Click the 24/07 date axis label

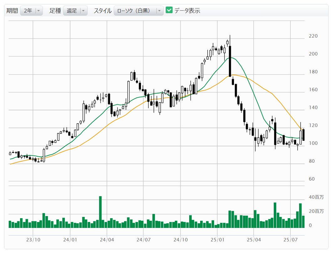pos(143,240)
